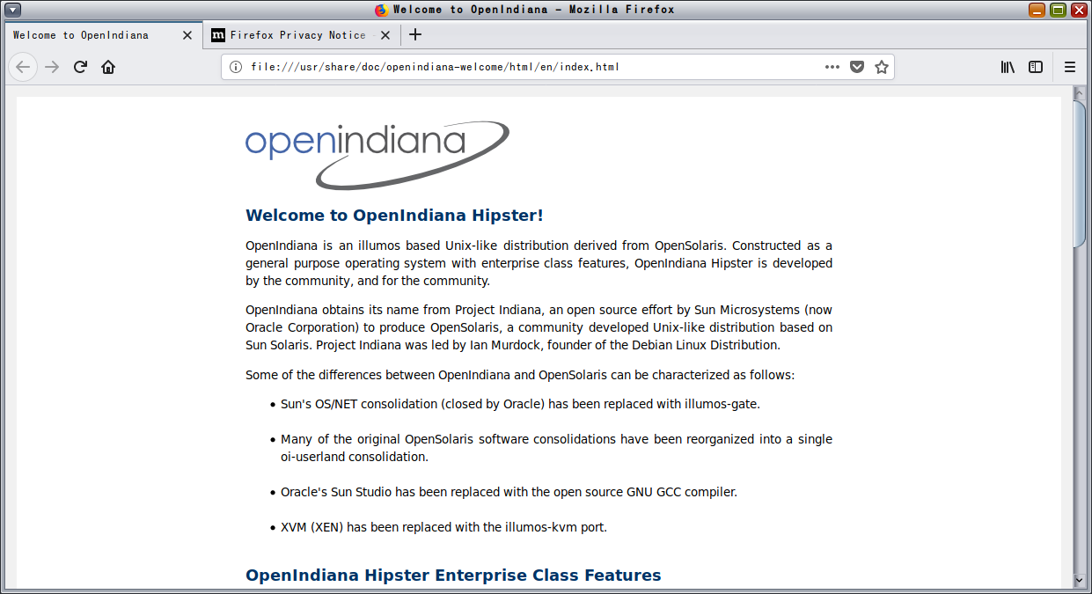This screenshot has height=594, width=1092.
Task: Click the 'Welcome to OpenIndiana Hipster!' heading
Action: (394, 216)
